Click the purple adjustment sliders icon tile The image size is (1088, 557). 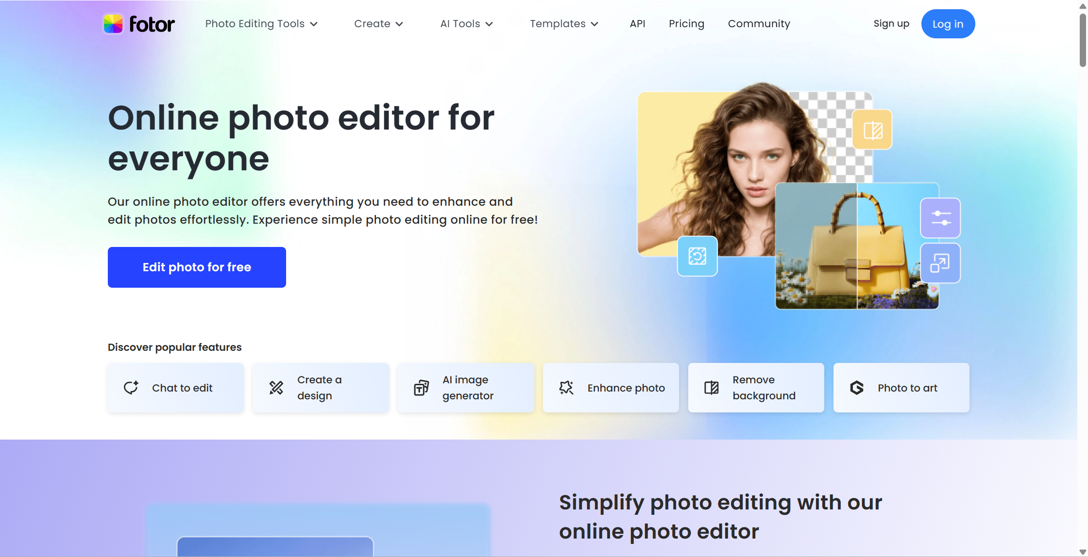click(941, 218)
